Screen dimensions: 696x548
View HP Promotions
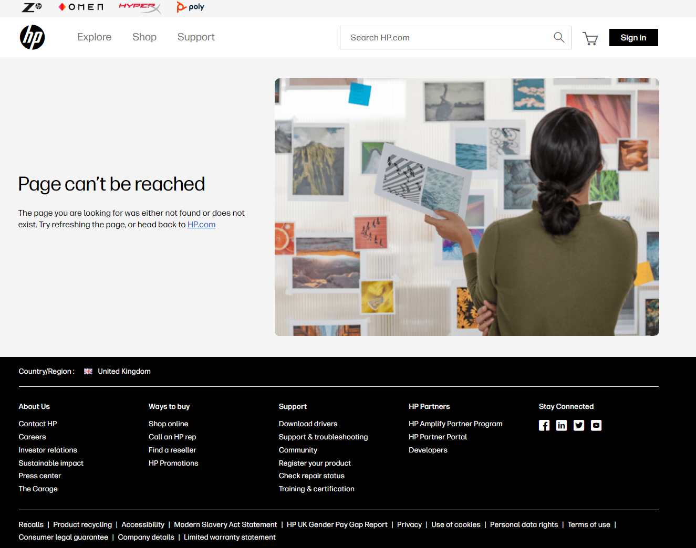(173, 463)
